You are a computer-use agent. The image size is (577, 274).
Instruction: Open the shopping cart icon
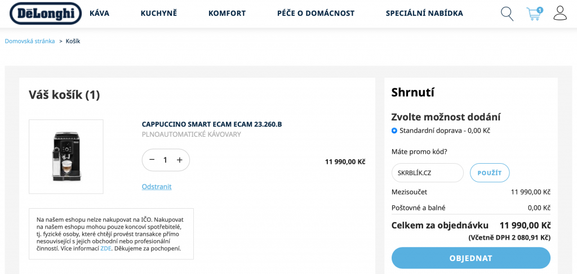(x=534, y=14)
